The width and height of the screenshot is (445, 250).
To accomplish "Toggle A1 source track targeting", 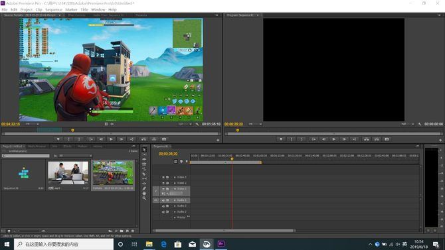I will click(x=156, y=200).
